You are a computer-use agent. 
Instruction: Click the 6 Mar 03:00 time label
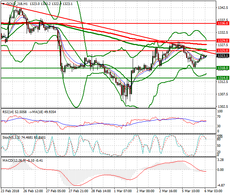pyautogui.click(x=213, y=191)
